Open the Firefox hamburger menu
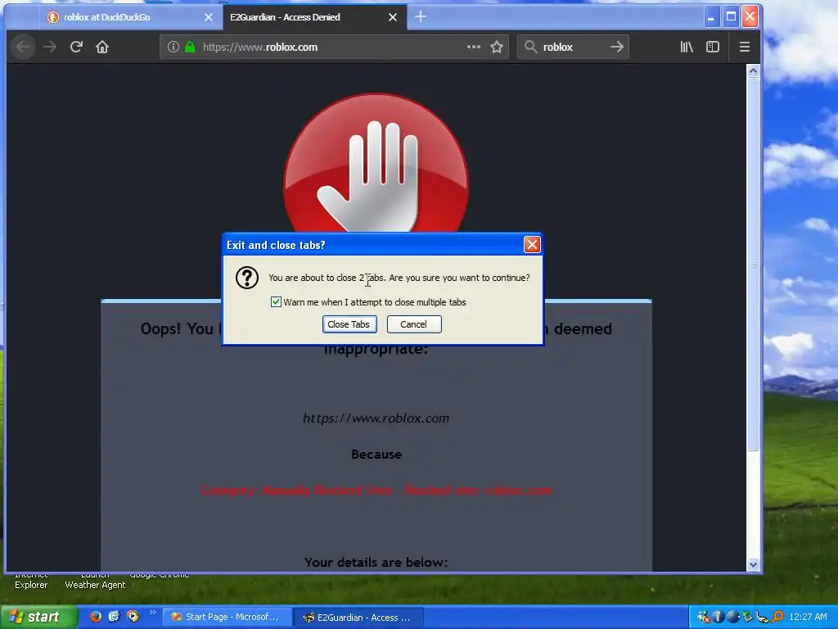838x629 pixels. (745, 47)
